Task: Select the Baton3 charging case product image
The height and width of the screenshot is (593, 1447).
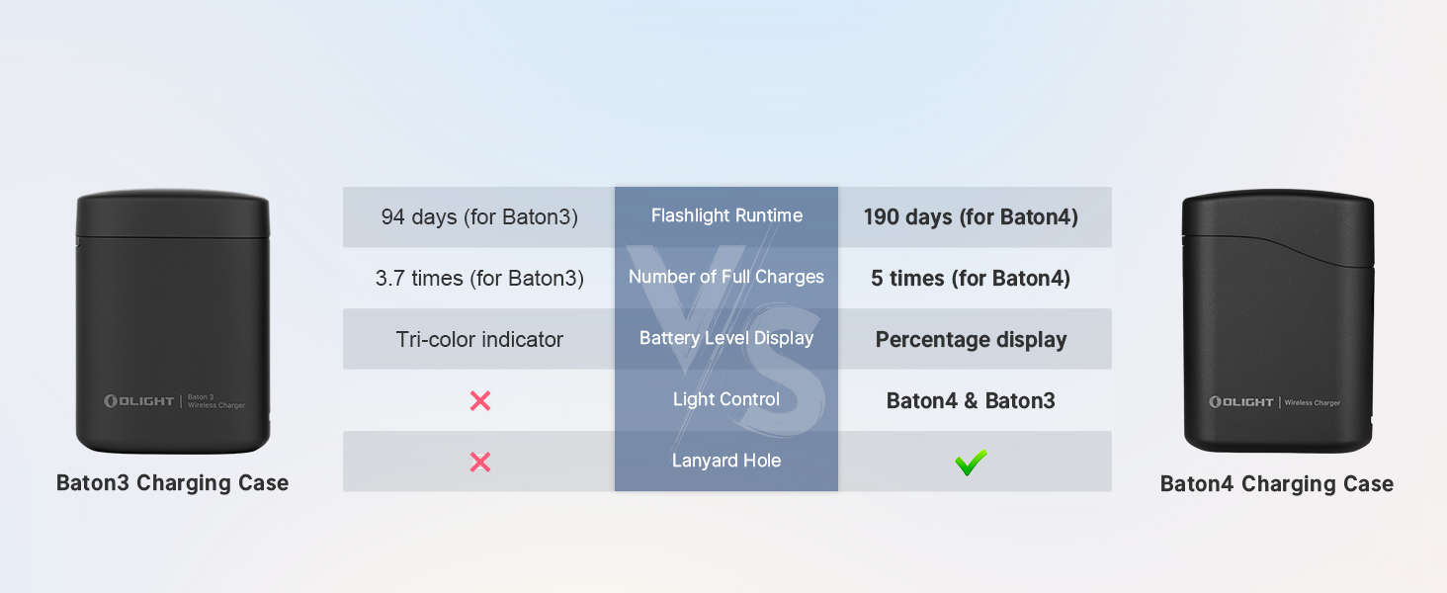Action: pyautogui.click(x=173, y=321)
